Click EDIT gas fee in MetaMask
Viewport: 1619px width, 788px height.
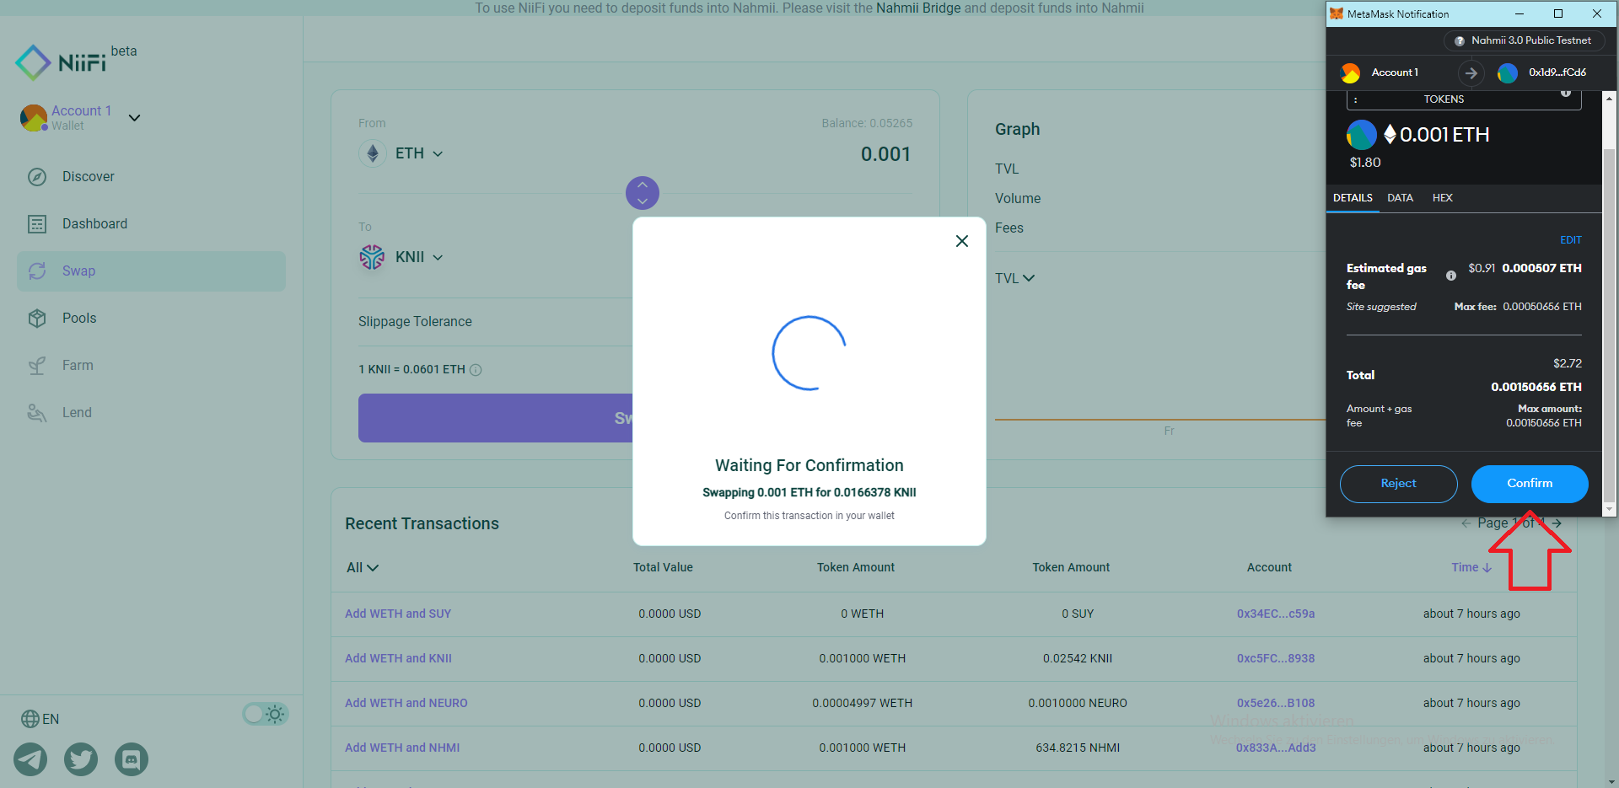[x=1570, y=240]
